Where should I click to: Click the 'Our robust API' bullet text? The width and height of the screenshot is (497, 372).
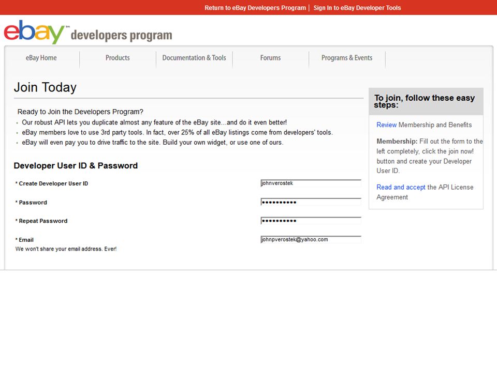[x=154, y=122]
